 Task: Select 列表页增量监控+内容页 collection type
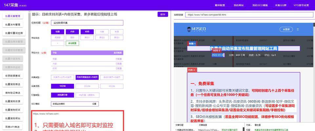87,77
